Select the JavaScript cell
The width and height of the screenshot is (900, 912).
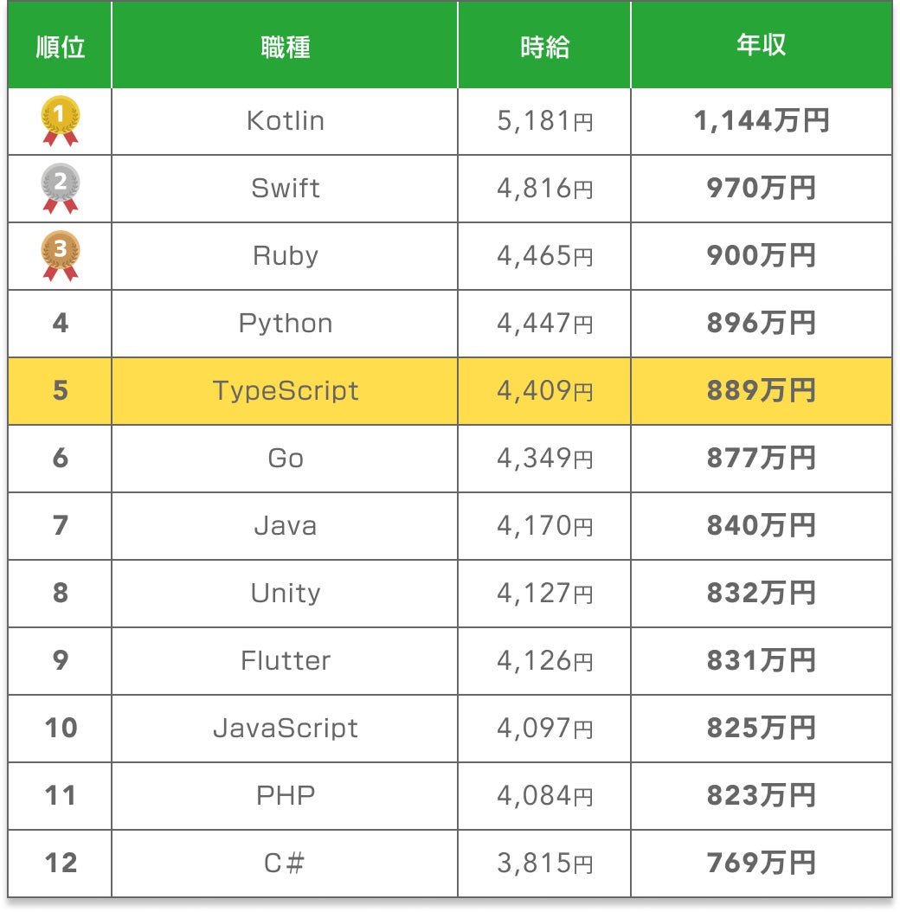click(285, 729)
